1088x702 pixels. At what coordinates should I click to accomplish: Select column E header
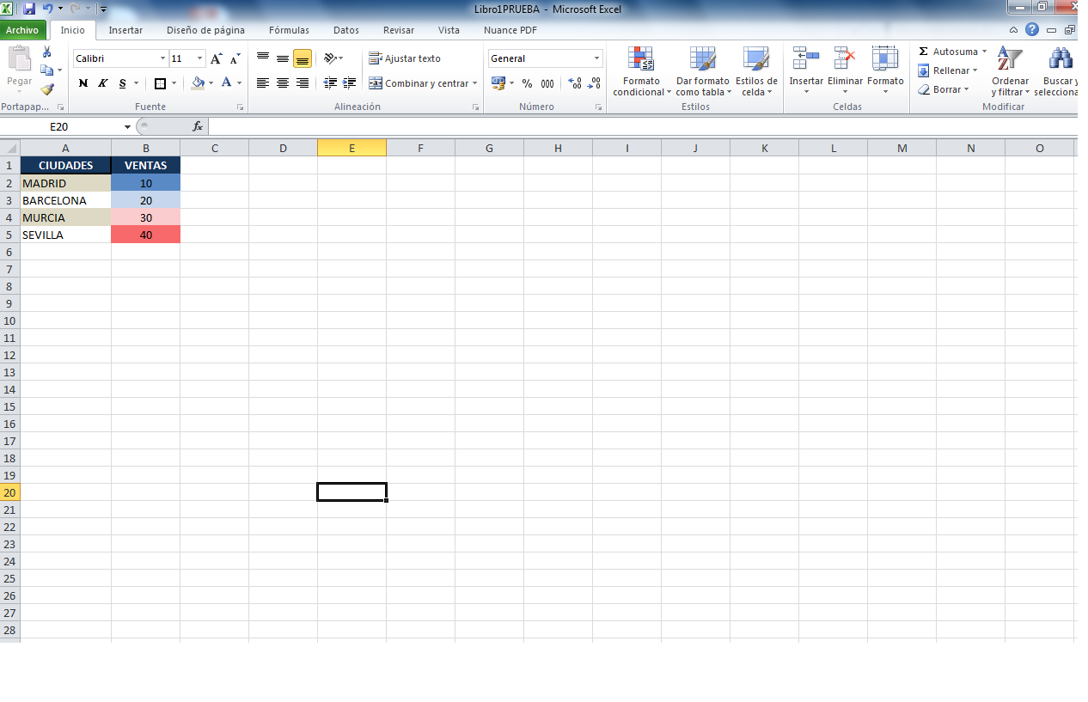pyautogui.click(x=351, y=148)
